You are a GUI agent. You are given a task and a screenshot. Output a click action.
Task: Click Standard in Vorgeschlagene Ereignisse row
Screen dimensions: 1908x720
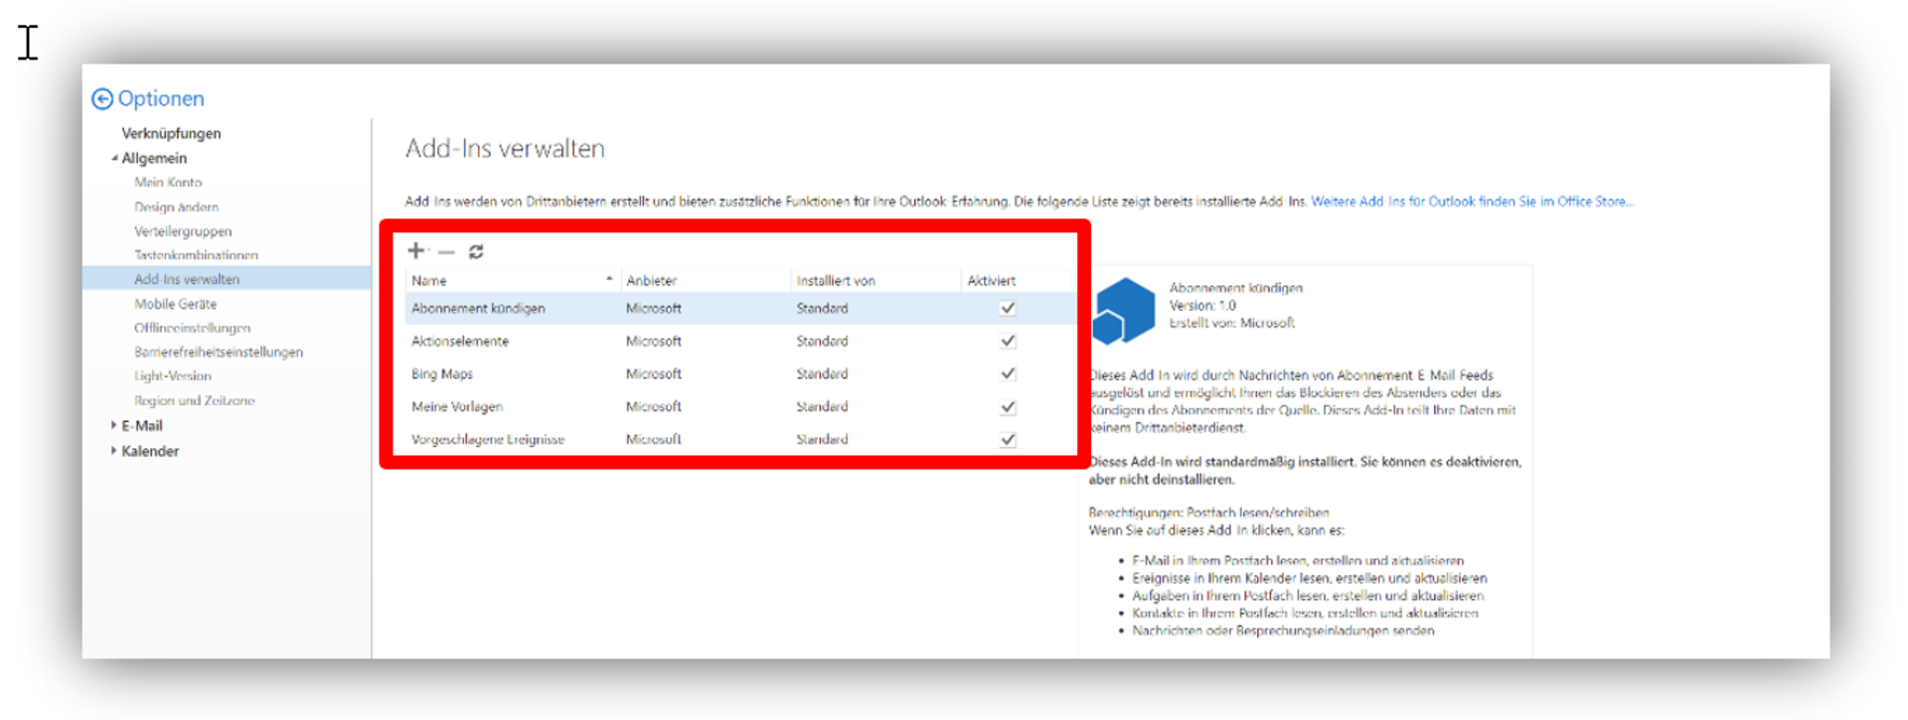pos(822,439)
